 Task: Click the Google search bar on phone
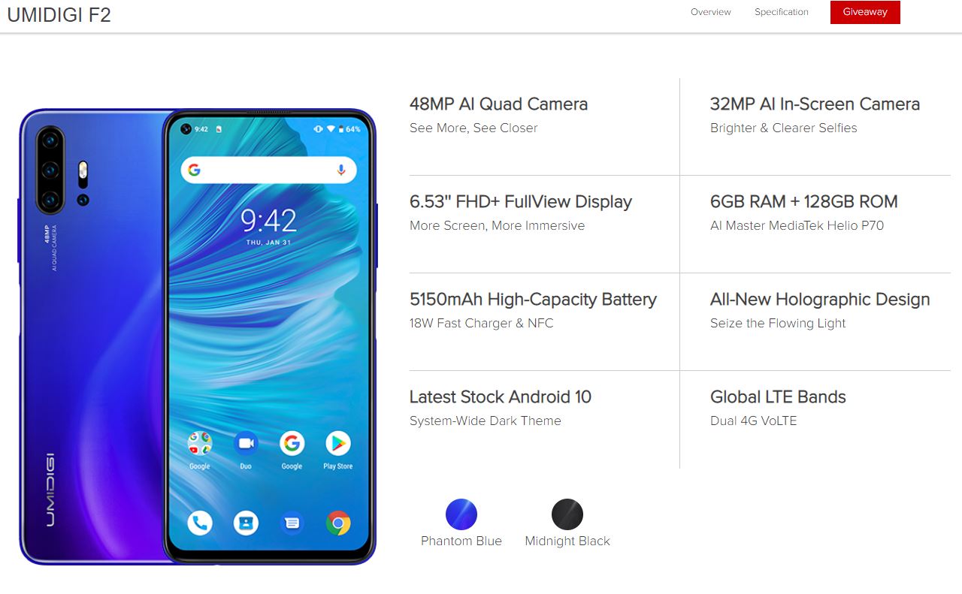pos(268,170)
